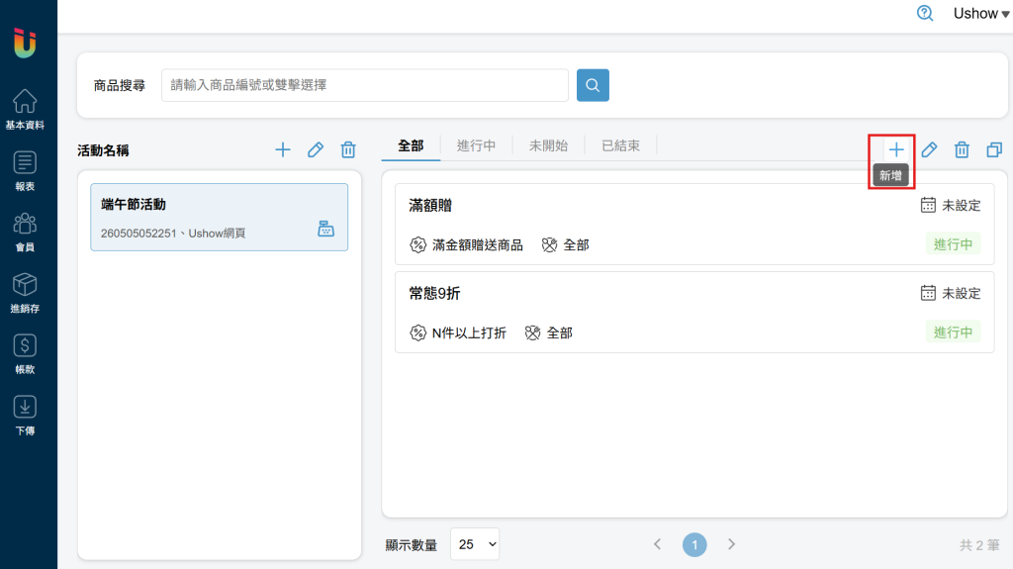Screen dimensions: 1013x569
Task: Click 滿金額贈送商品 discount type label
Action: [x=478, y=245]
